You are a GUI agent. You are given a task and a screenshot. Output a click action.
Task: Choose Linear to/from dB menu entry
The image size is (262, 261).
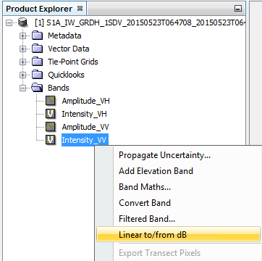pyautogui.click(x=178, y=234)
